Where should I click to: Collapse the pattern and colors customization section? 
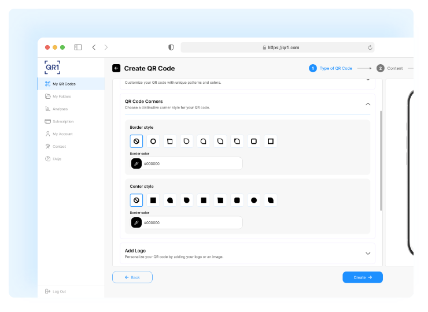368,80
